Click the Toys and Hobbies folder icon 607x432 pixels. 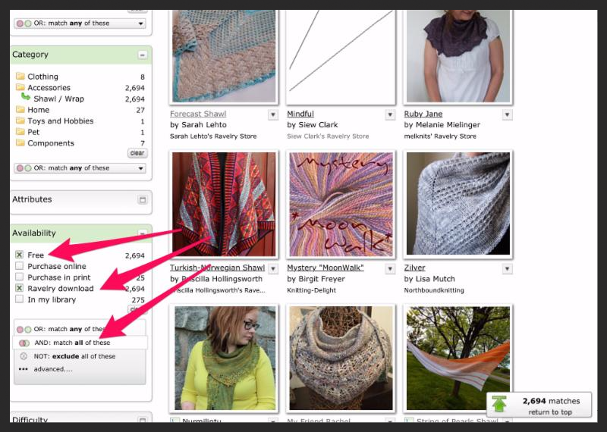tap(20, 121)
